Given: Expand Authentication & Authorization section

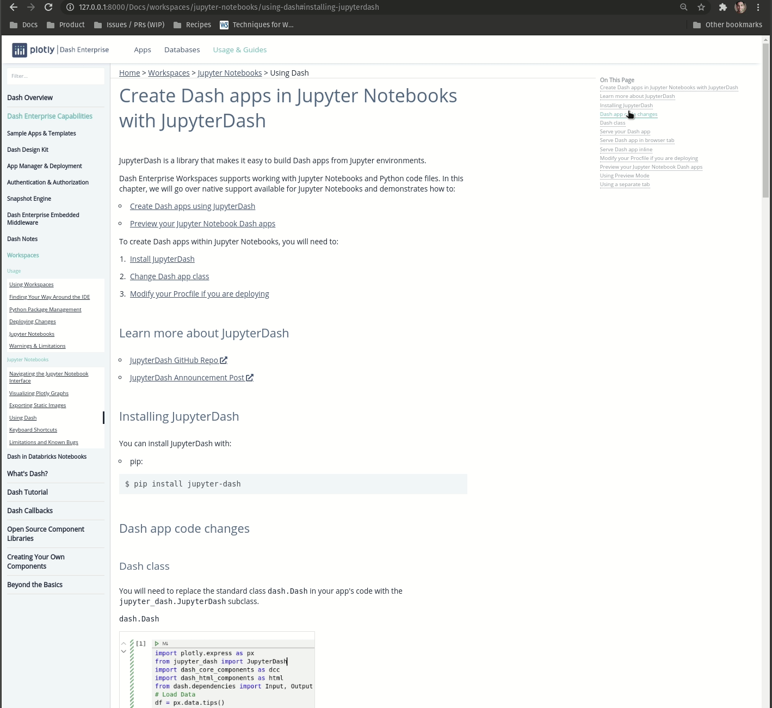Looking at the screenshot, I should 48,182.
